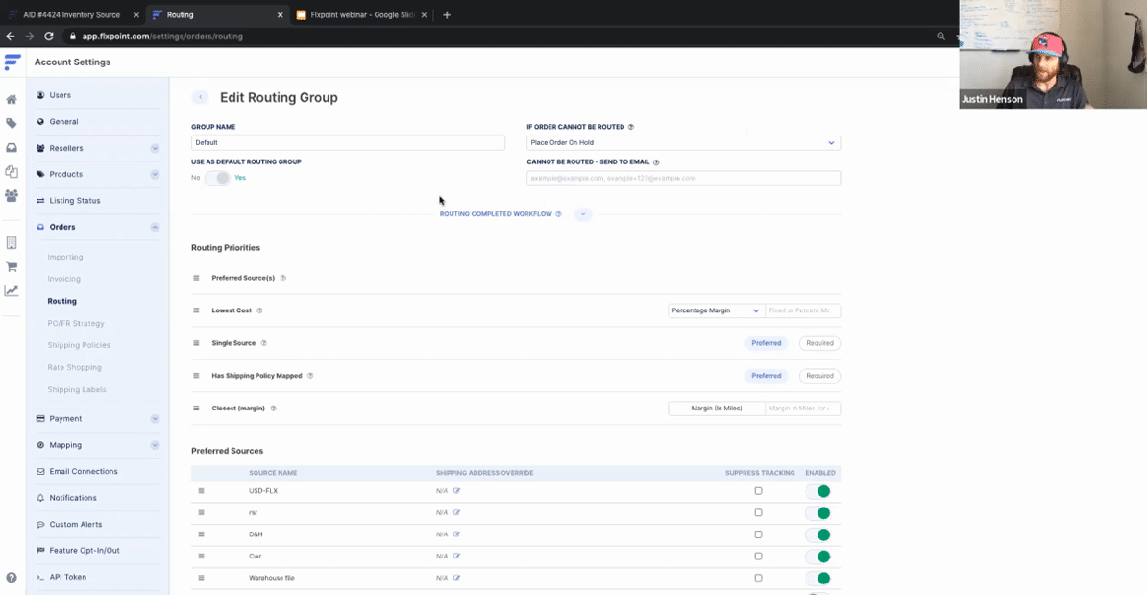Check Suppress Tracking for Warehouse file
The width and height of the screenshot is (1147, 595).
[759, 578]
